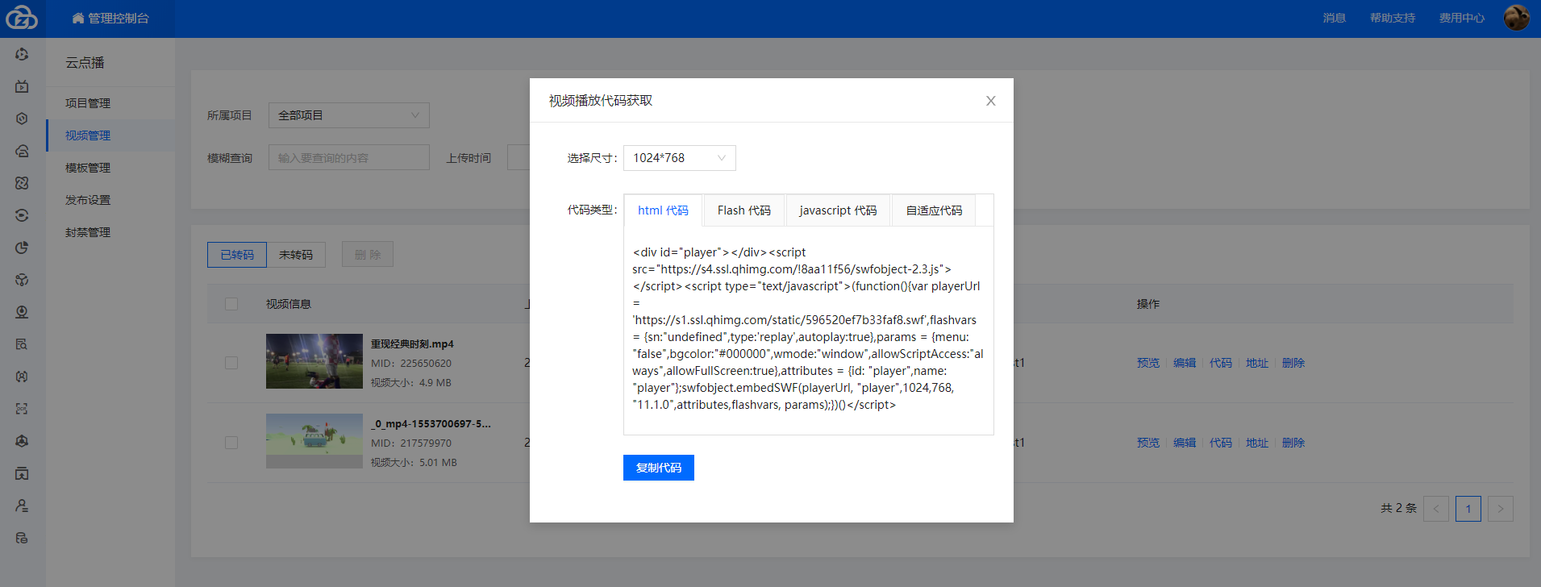Go to pagination page 1
Viewport: 1541px width, 587px height.
pyautogui.click(x=1468, y=509)
